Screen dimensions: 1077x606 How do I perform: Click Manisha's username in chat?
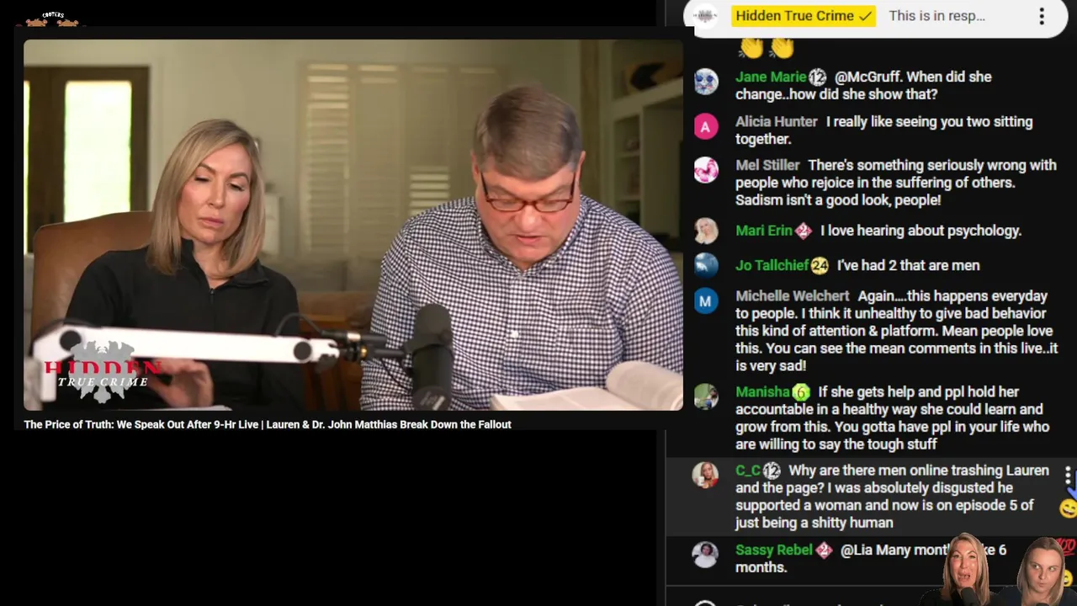point(762,391)
